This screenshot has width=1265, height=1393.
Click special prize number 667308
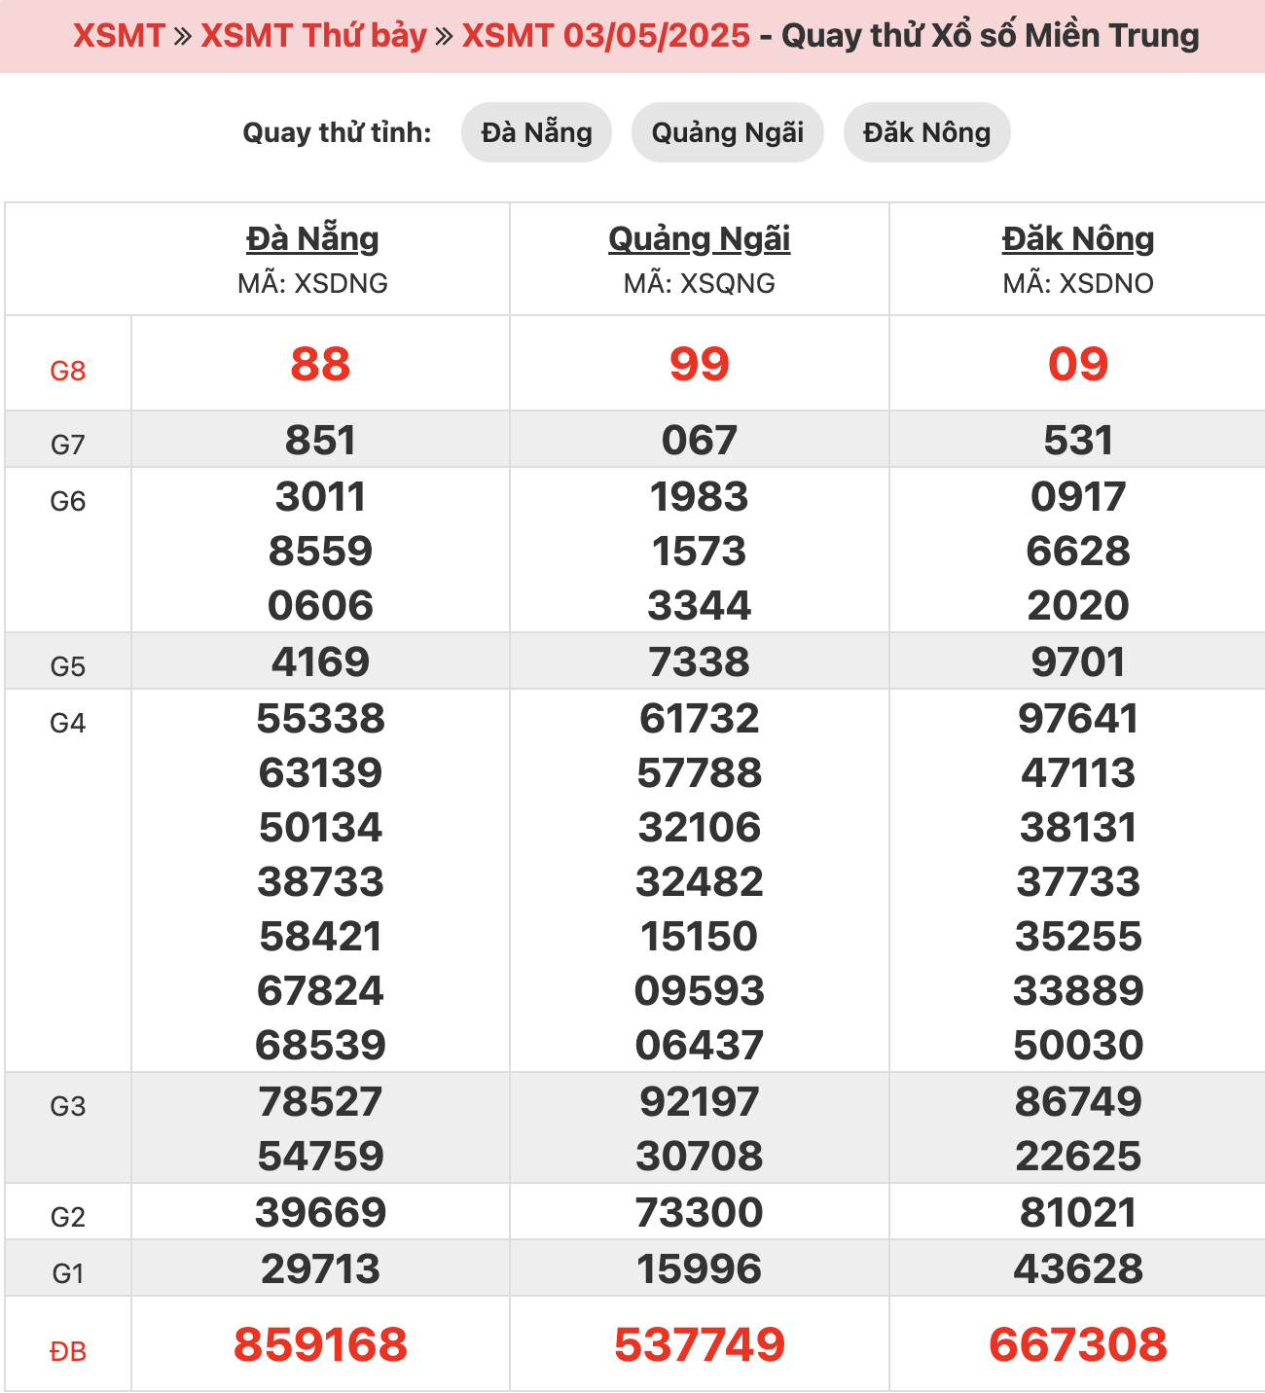coord(1078,1344)
